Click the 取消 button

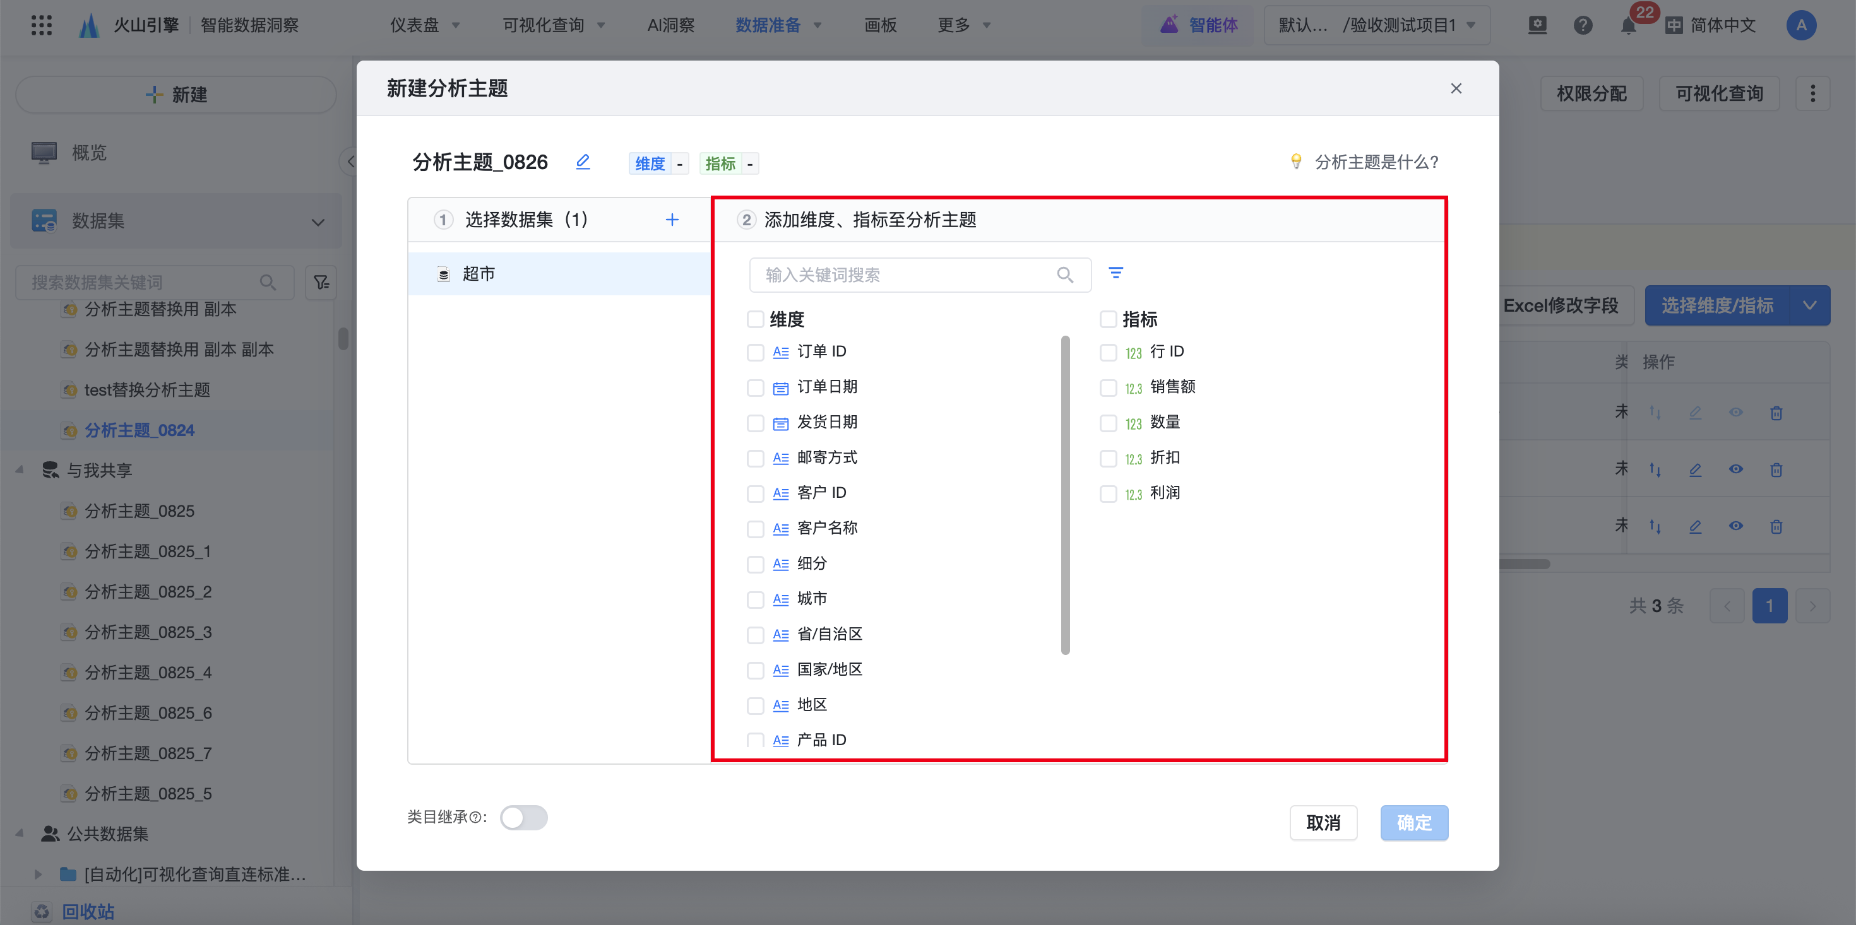tap(1323, 823)
